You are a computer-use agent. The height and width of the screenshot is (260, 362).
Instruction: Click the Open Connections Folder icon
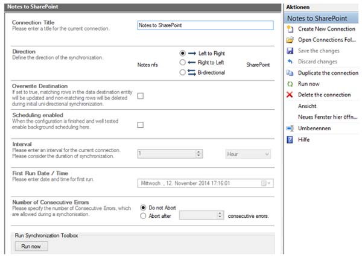point(290,40)
